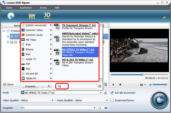Select HD H.264 TS Video (*.ts) link
The image size is (171, 113).
pos(78,60)
